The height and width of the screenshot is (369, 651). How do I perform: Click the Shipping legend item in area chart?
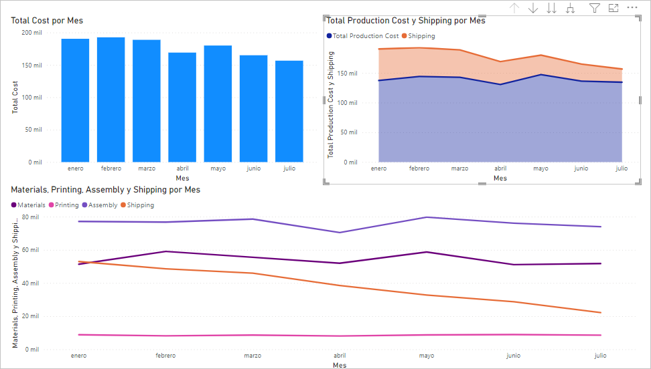419,36
